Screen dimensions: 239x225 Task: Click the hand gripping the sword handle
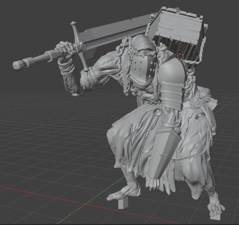(x=66, y=48)
